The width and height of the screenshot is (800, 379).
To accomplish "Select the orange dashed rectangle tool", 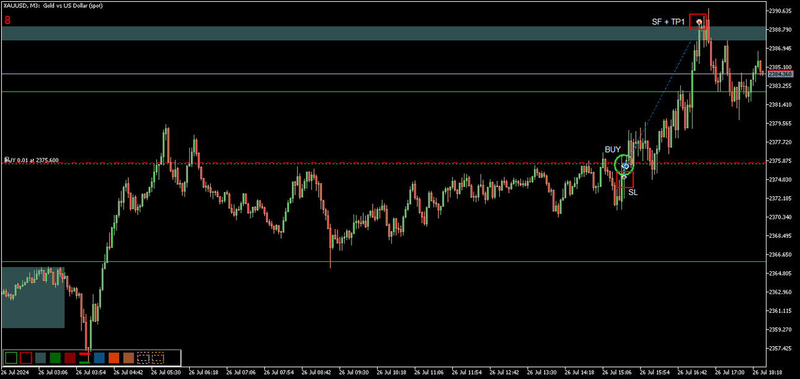I will tap(158, 357).
